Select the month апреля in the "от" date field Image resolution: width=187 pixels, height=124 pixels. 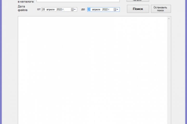pyautogui.click(x=50, y=10)
